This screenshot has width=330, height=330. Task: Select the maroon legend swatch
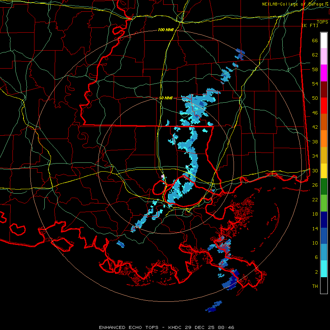pos(324,89)
